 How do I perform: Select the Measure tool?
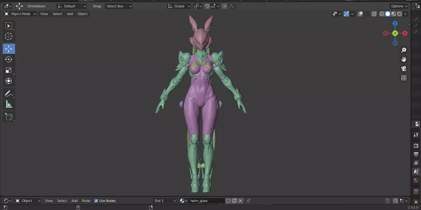pos(9,105)
